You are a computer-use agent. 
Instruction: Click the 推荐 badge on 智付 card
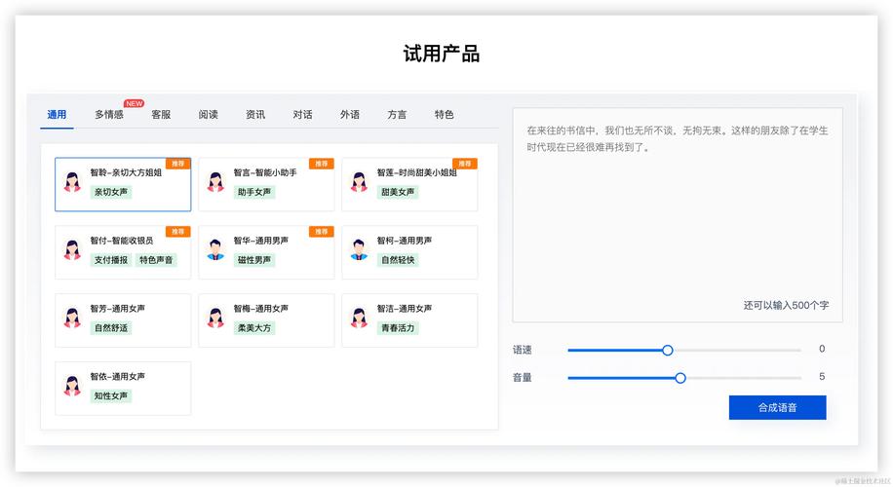178,232
